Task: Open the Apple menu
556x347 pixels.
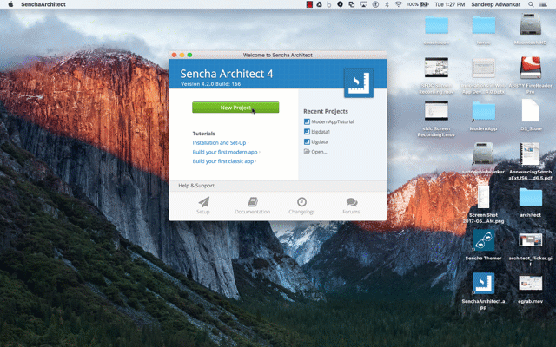Action: coord(10,4)
